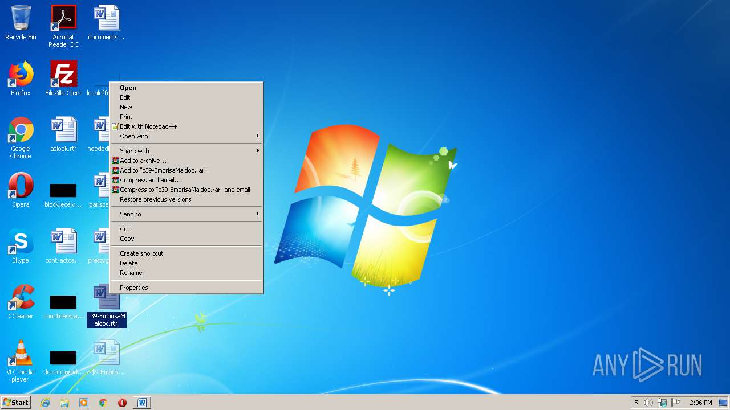This screenshot has height=410, width=730.
Task: Choose Delete in the context menu
Action: (x=186, y=263)
